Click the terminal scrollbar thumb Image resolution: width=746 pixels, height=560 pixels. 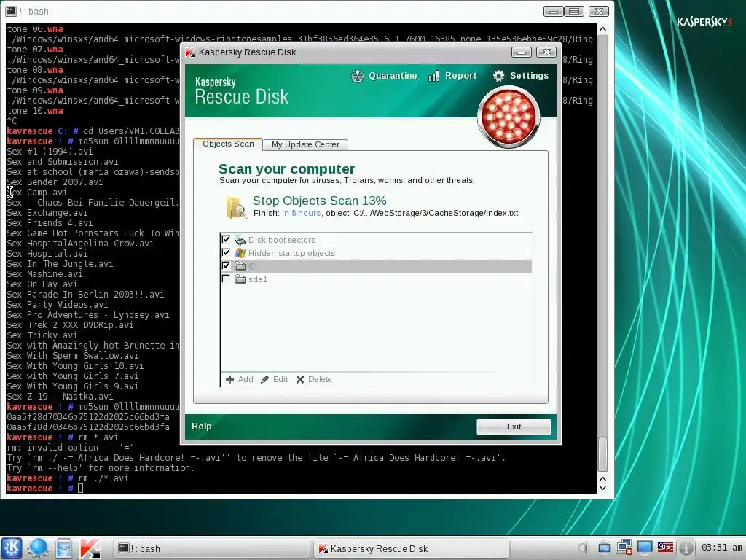(x=602, y=454)
